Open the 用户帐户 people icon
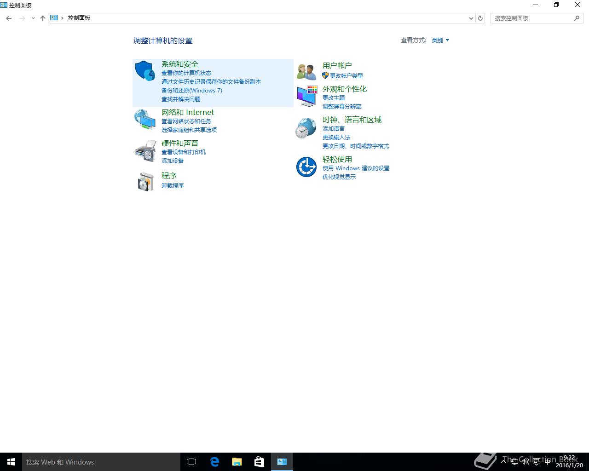589x471 pixels. coord(306,71)
